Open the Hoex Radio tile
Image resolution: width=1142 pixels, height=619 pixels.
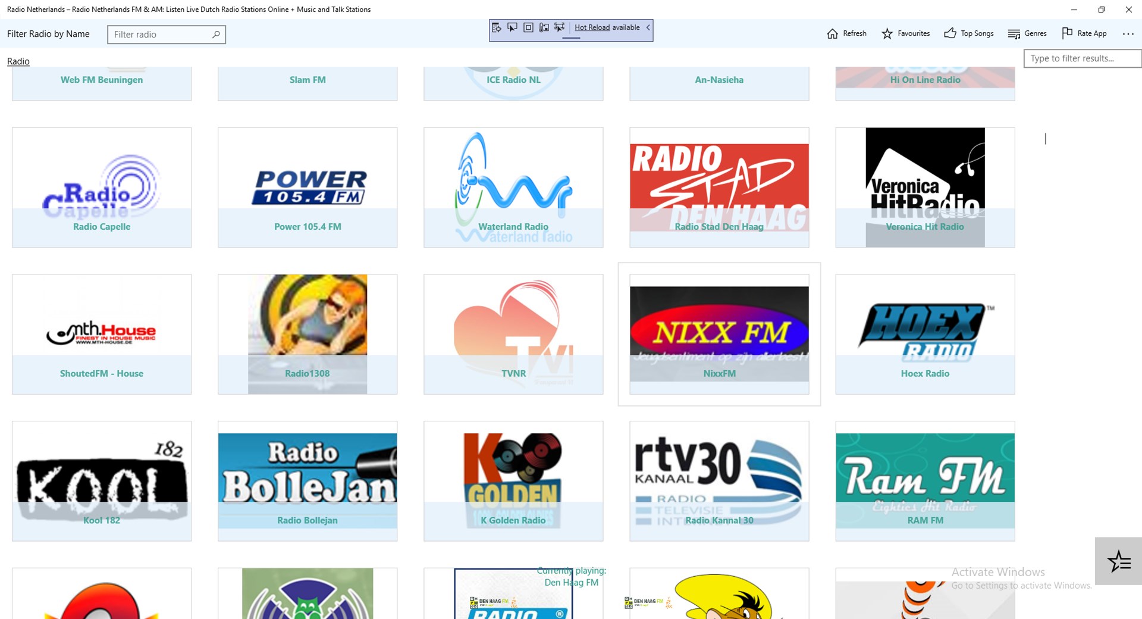point(925,334)
